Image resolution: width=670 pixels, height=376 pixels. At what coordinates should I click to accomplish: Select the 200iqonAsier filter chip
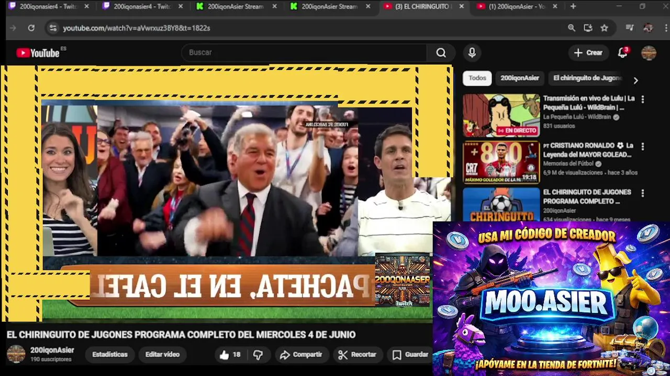pos(520,78)
